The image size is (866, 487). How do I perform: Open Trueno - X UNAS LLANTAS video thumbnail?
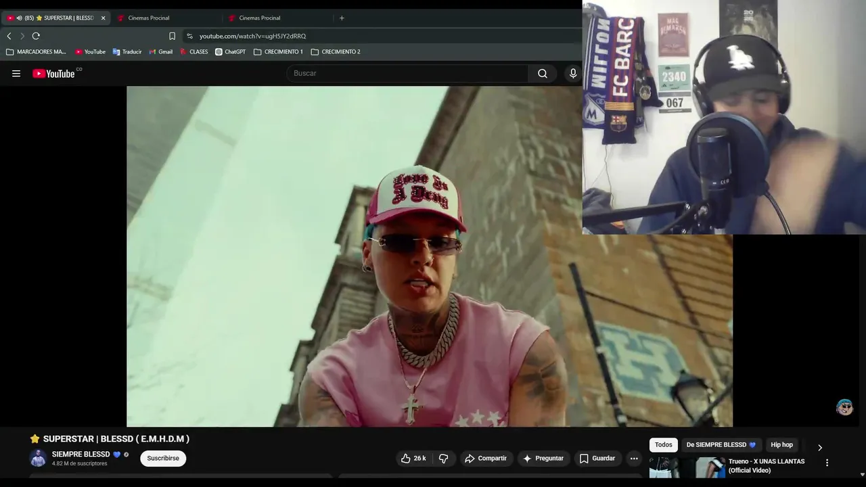[687, 468]
